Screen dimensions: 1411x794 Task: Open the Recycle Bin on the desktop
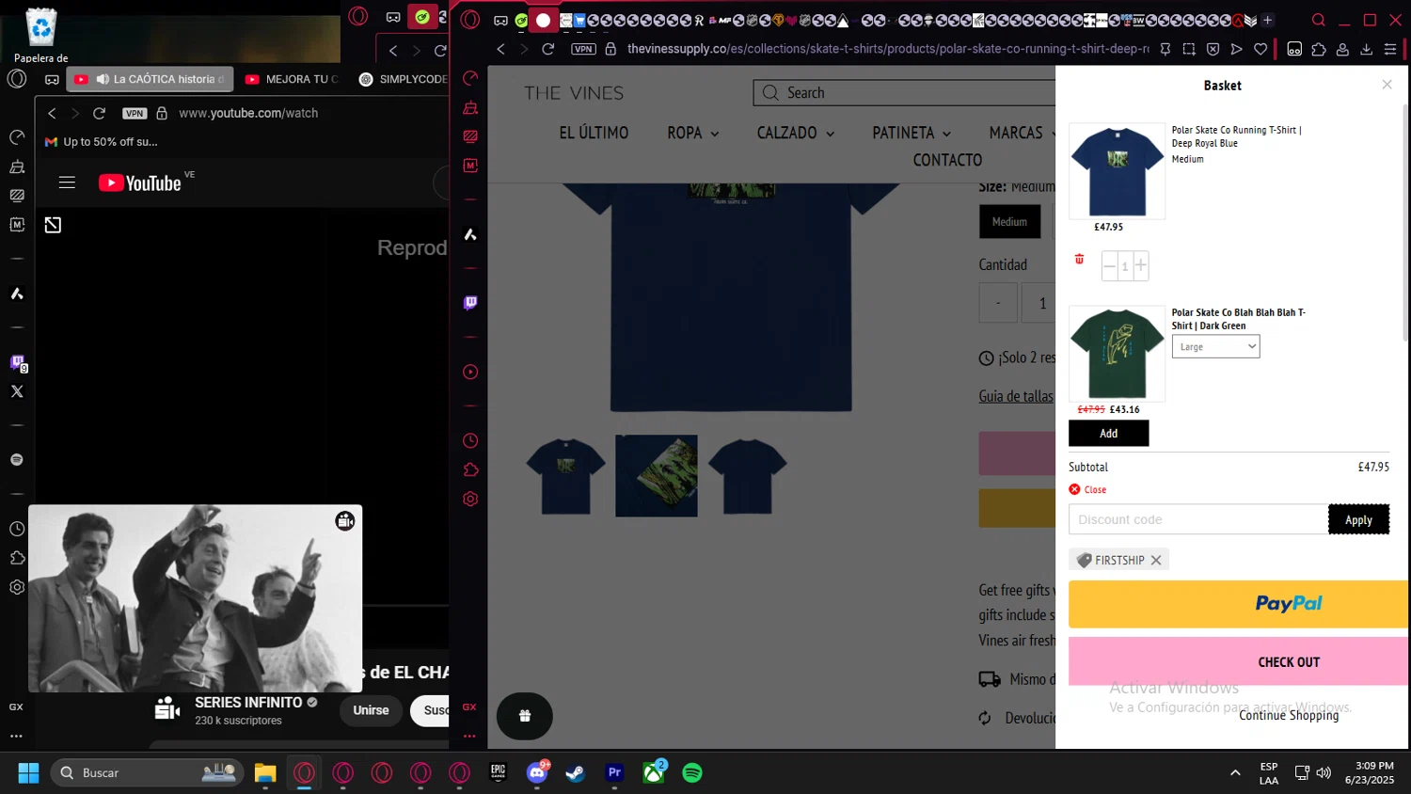coord(41,28)
